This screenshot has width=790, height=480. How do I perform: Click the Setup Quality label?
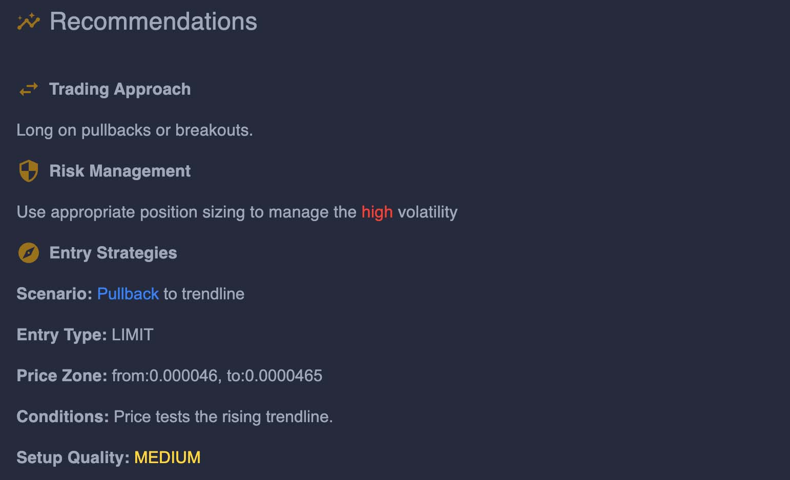[x=73, y=457]
